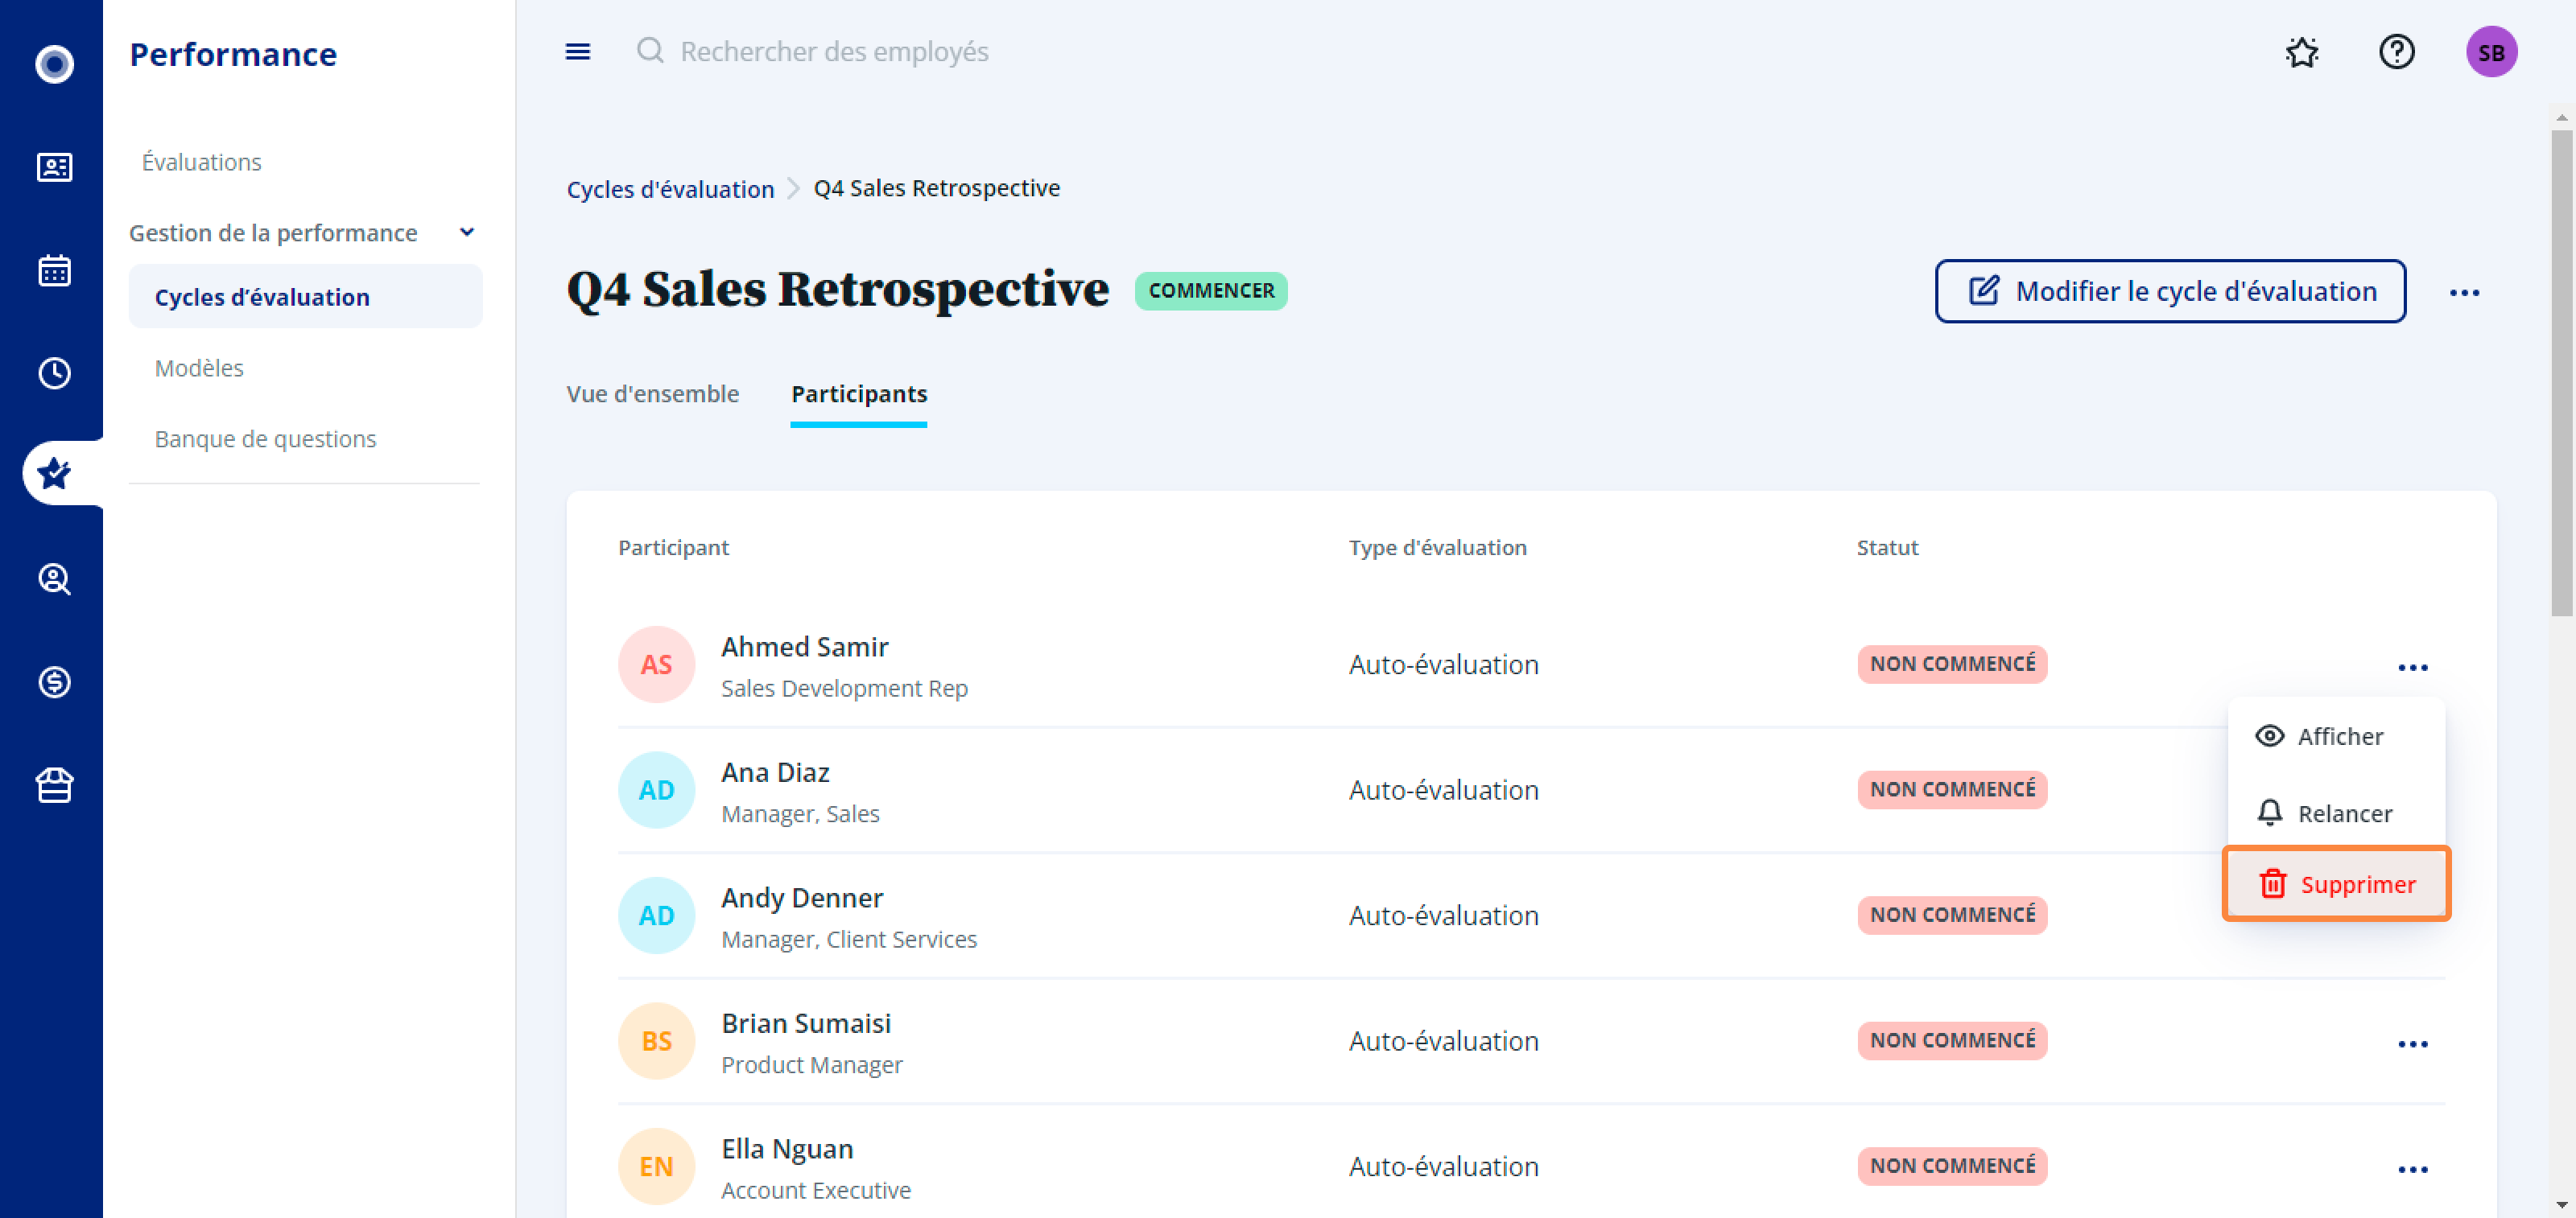Screen dimensions: 2576x1218
Task: Open Brian Sumaisi's row actions ellipsis
Action: click(2413, 1043)
